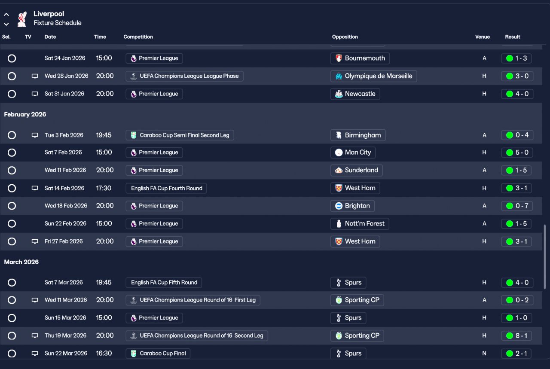The height and width of the screenshot is (369, 550).
Task: Select the Man City fixture radio button
Action: (x=12, y=152)
